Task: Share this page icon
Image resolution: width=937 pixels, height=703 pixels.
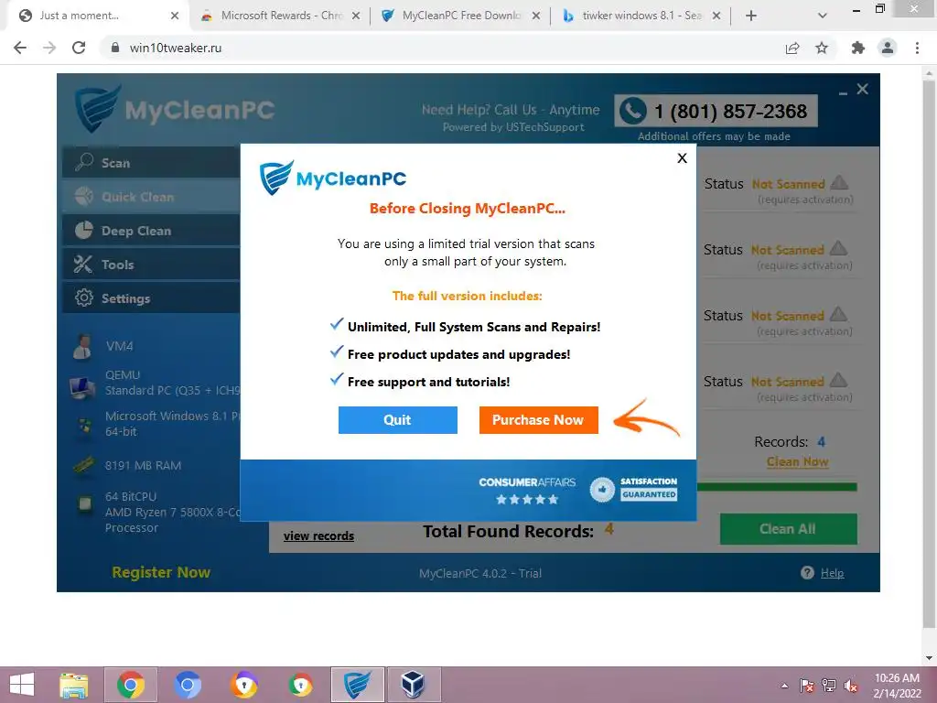Action: (x=792, y=48)
